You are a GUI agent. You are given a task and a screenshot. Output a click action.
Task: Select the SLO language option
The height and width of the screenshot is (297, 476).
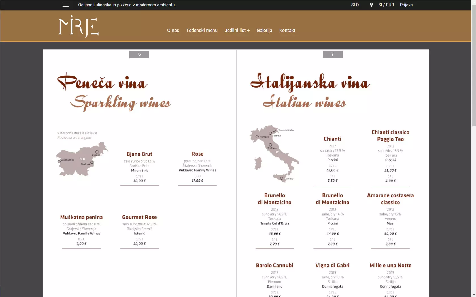355,5
